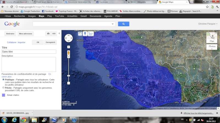The width and height of the screenshot is (220, 123).
Task: Pan the map down with arrow
Action: 68,41
